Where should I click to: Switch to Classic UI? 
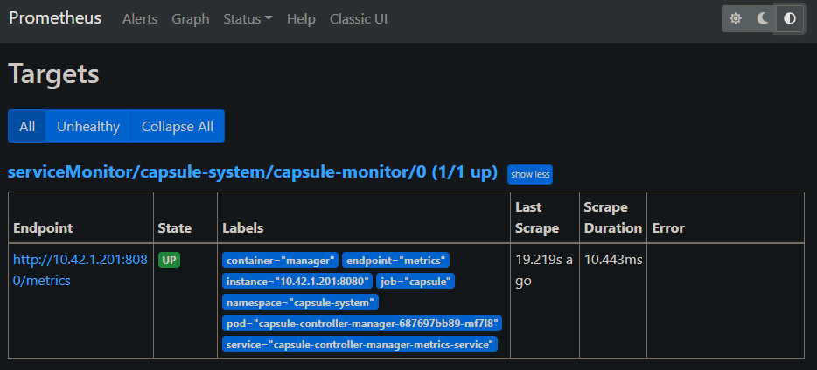[x=359, y=18]
